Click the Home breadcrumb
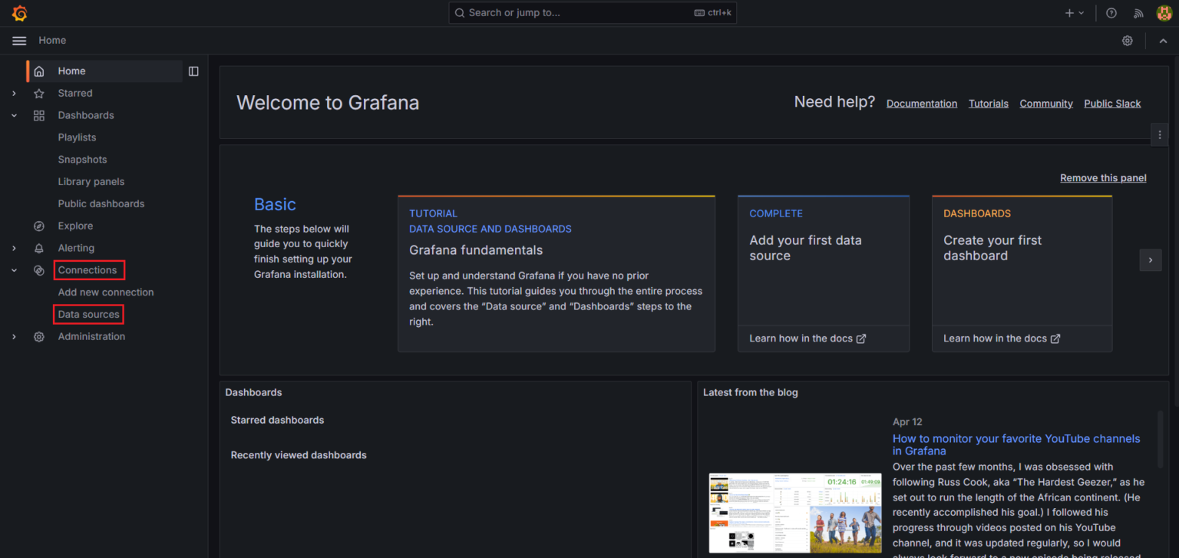 (x=51, y=40)
